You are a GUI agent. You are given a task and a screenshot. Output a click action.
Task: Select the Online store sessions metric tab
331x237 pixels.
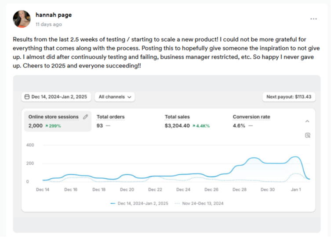[54, 117]
